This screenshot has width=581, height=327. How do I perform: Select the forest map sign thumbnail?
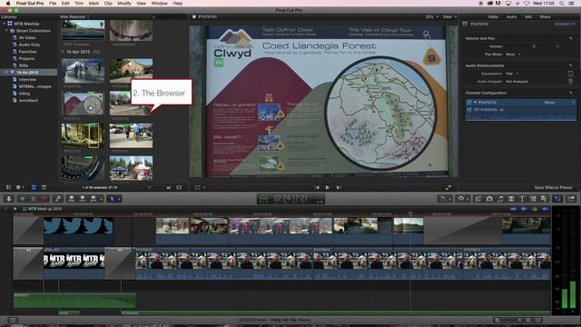pos(83,104)
